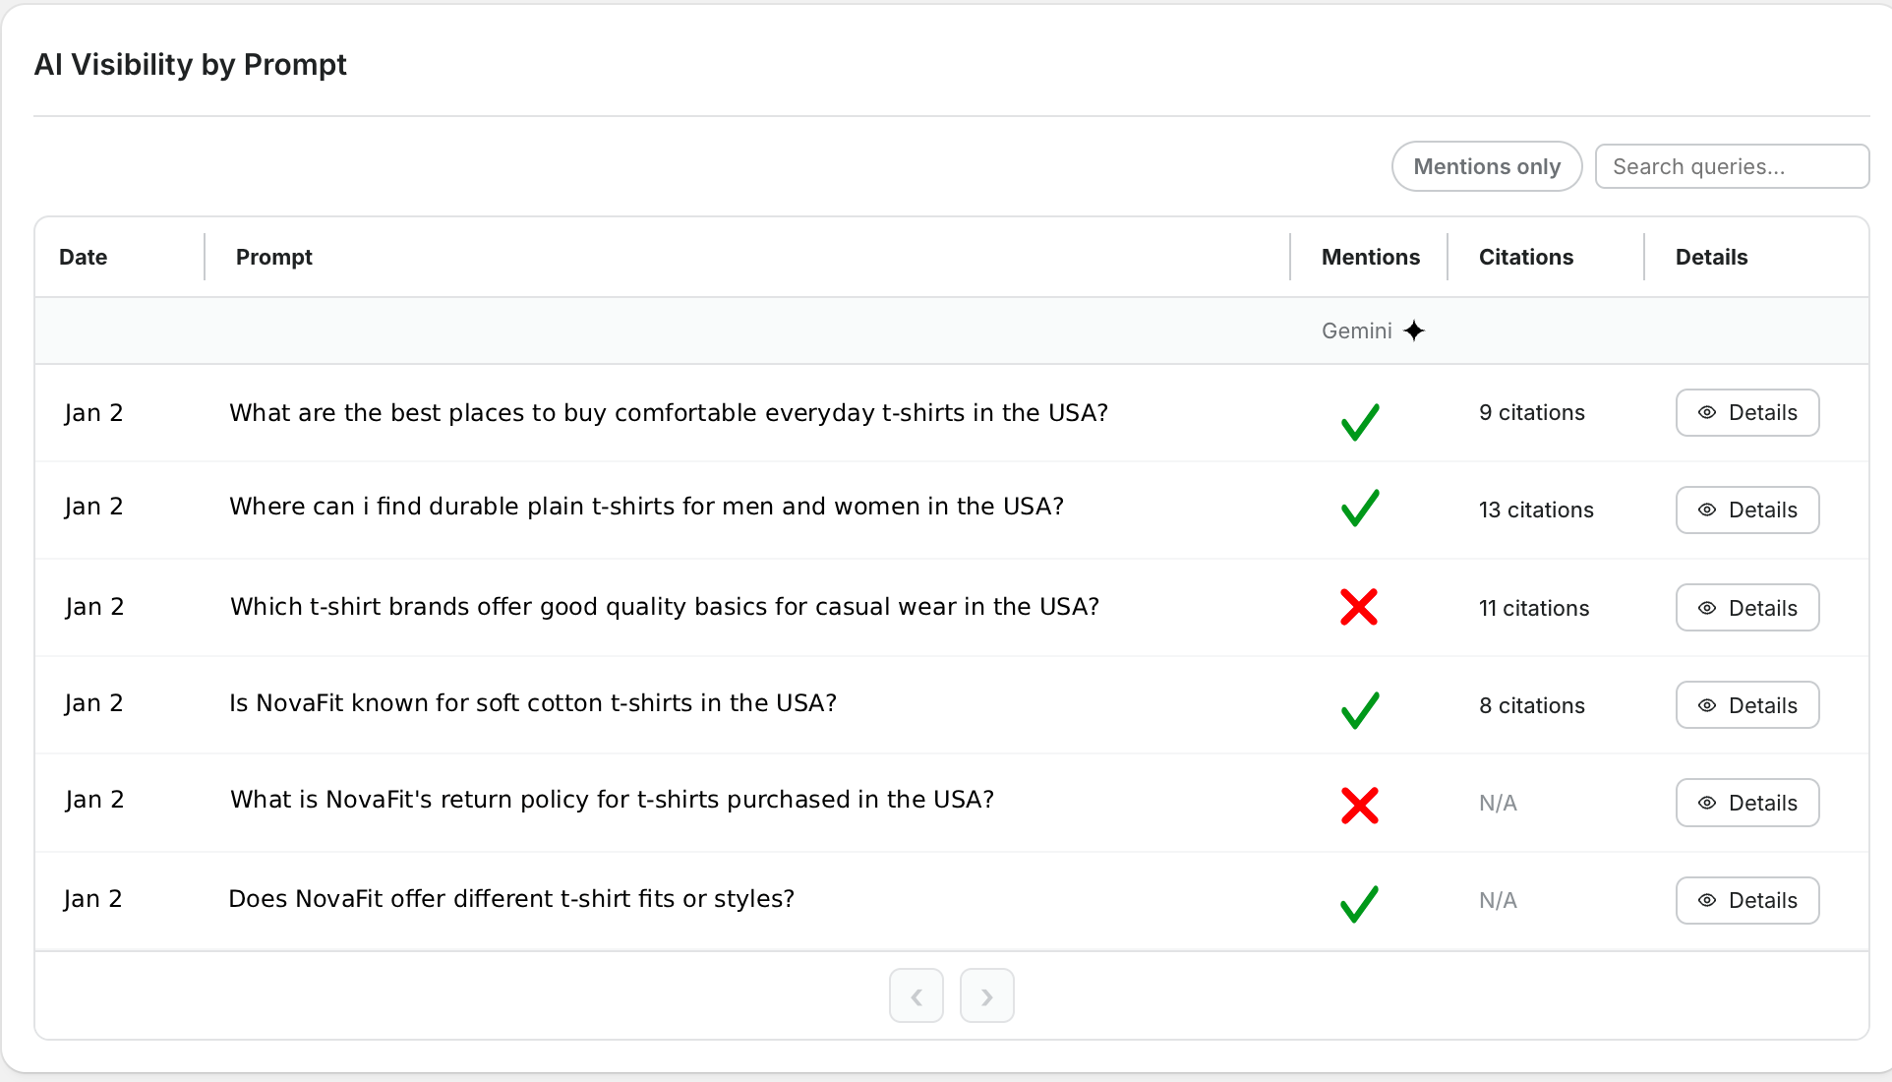Click green checkmark for durable plain t-shirts row

pos(1360,508)
